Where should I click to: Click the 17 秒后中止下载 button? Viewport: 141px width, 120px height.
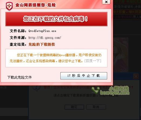(84, 76)
